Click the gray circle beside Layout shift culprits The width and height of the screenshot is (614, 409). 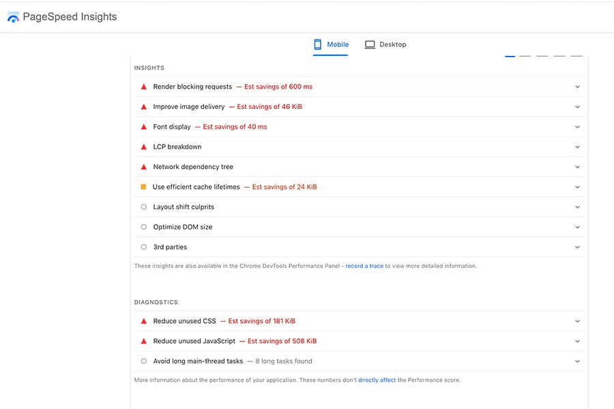143,207
